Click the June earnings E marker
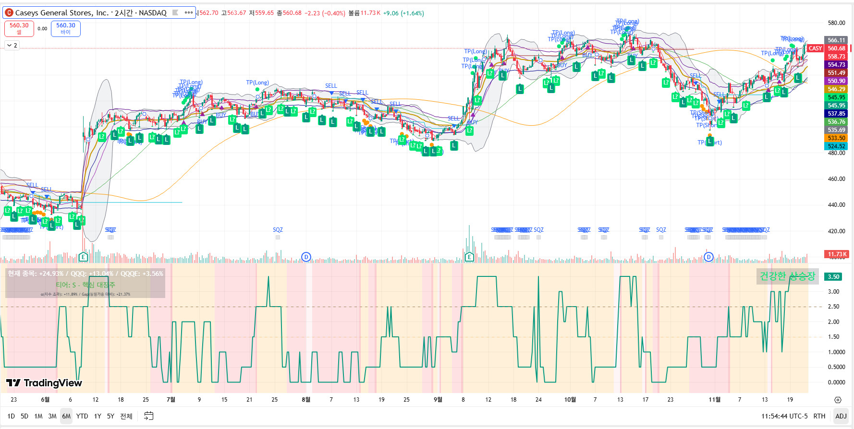This screenshot has width=854, height=429. coord(83,257)
